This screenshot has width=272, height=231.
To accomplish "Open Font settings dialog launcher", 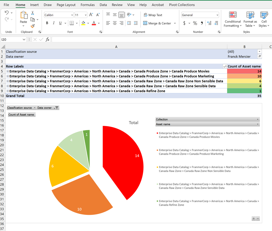I will coord(101,32).
